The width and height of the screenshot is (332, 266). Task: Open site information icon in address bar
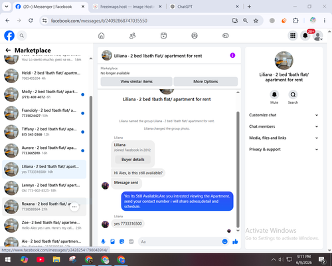coord(44,21)
